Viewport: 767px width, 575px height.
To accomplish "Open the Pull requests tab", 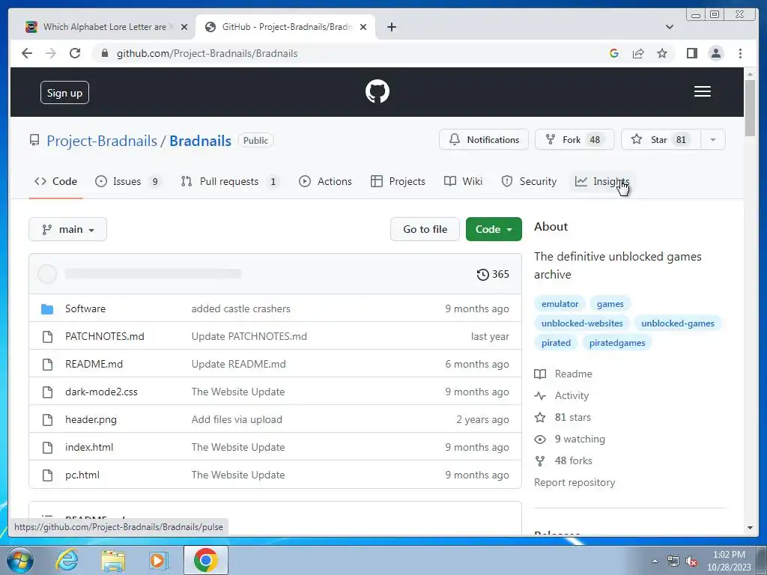I will 229,181.
